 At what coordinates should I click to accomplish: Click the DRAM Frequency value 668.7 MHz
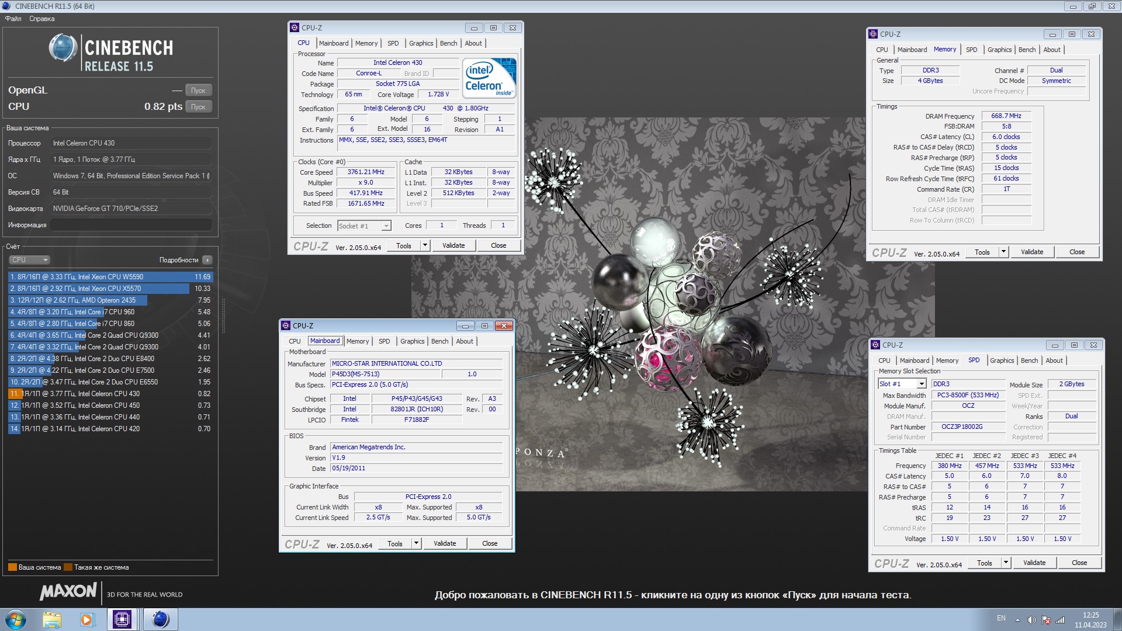pos(1006,116)
